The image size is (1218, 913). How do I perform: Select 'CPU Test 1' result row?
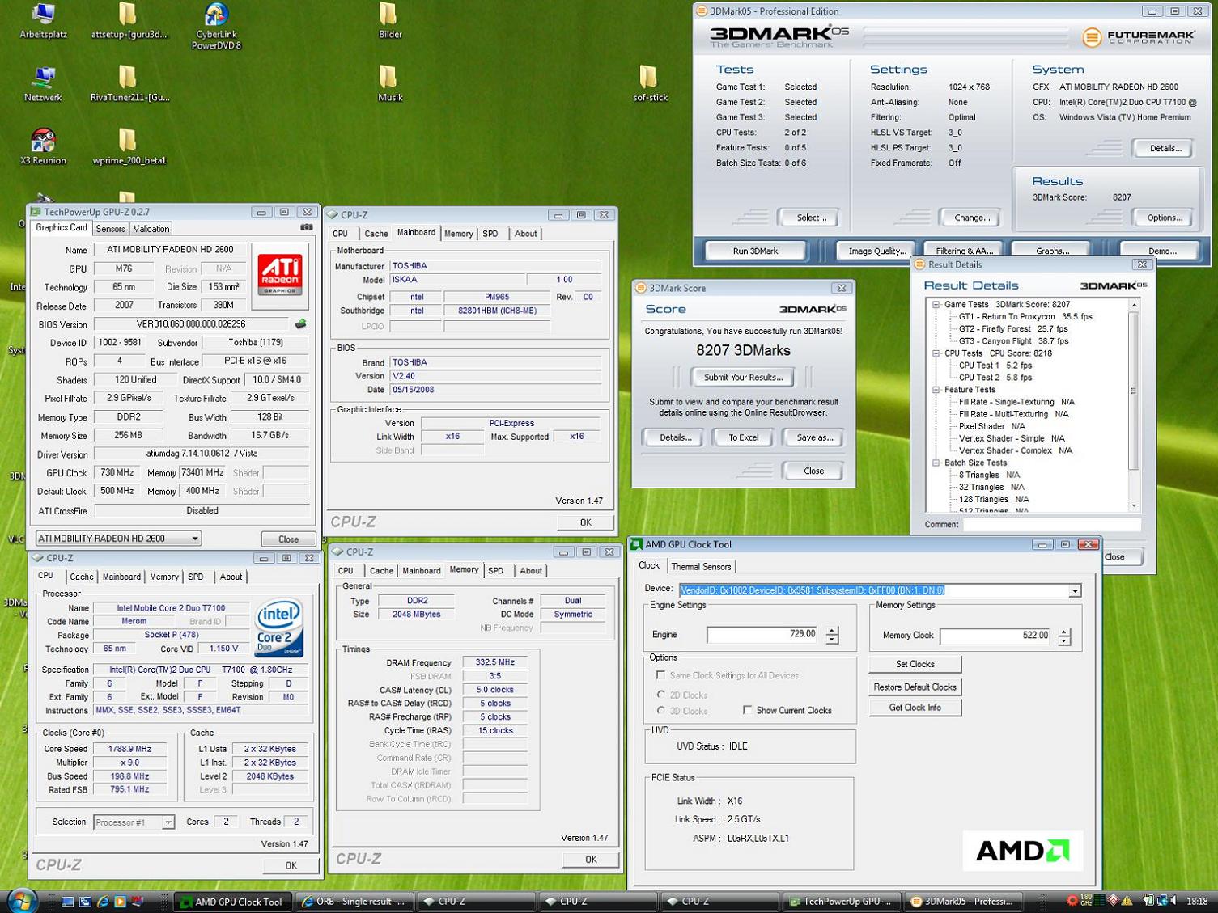tap(995, 366)
